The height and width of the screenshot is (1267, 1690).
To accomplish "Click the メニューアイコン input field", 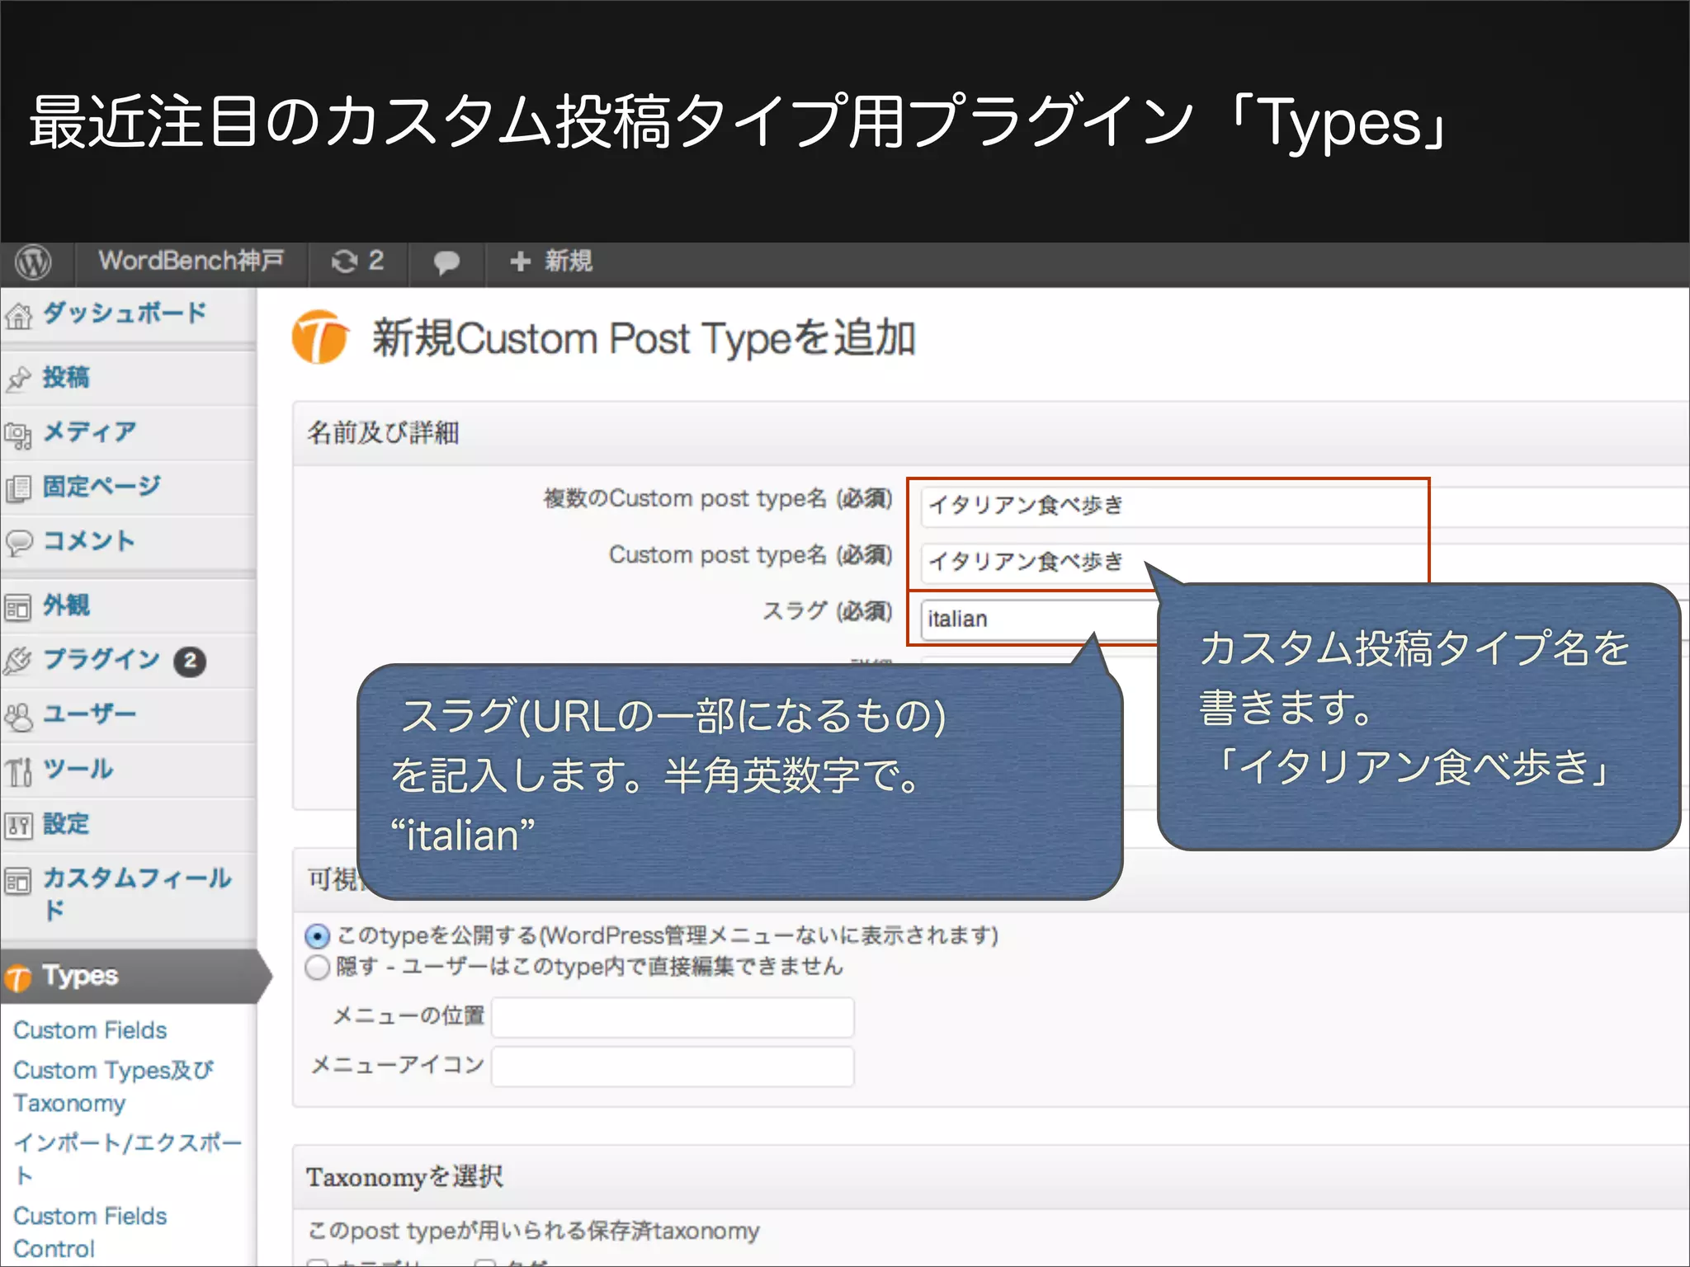I will [673, 1067].
